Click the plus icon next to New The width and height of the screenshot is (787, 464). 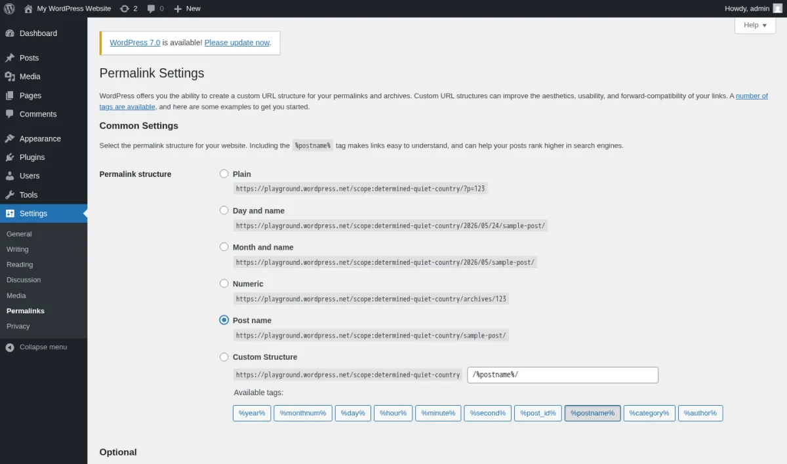[178, 9]
